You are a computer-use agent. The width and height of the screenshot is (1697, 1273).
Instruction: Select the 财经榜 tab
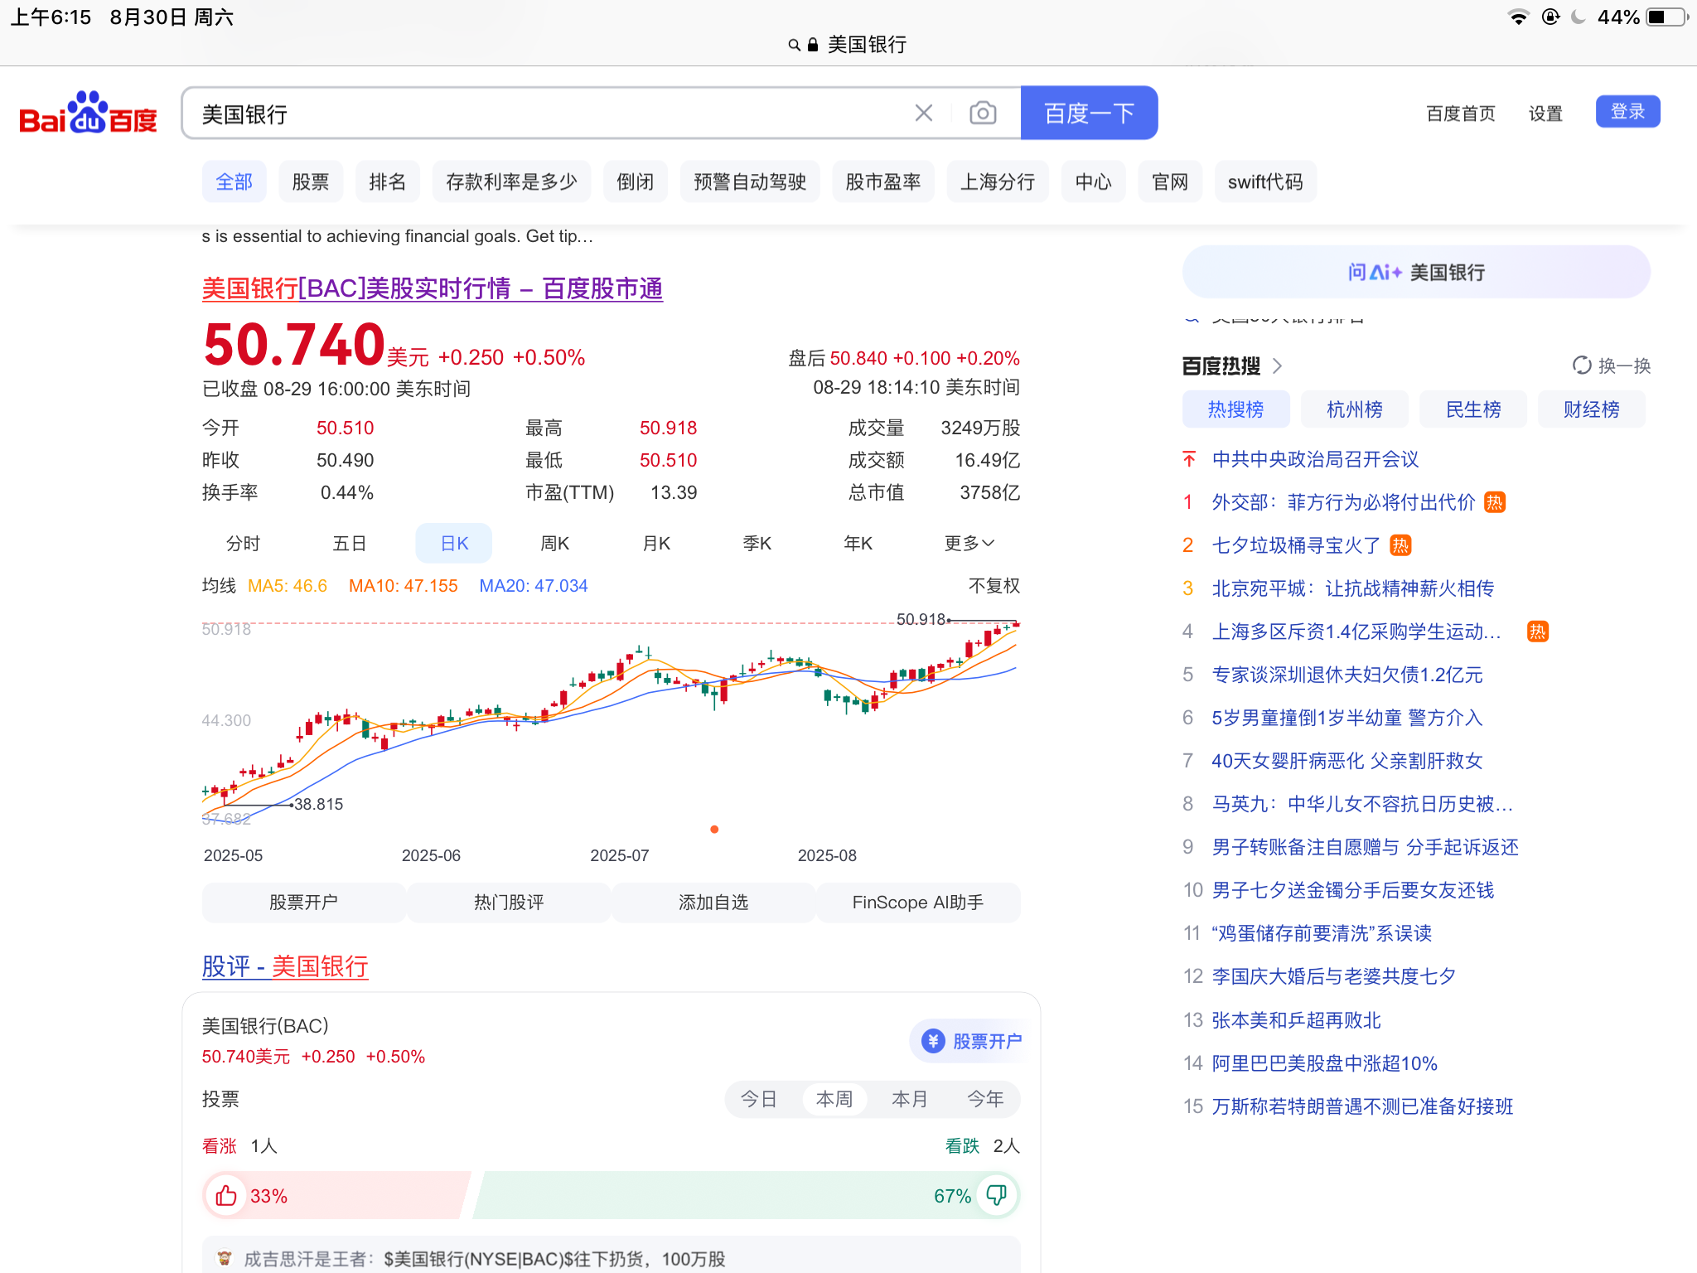pos(1592,409)
